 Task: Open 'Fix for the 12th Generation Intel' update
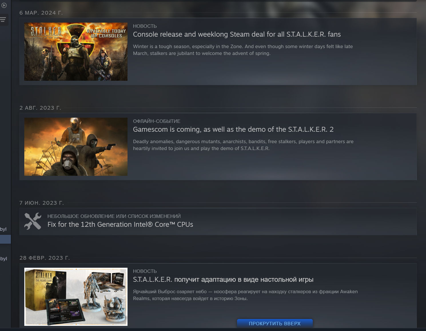tap(120, 224)
